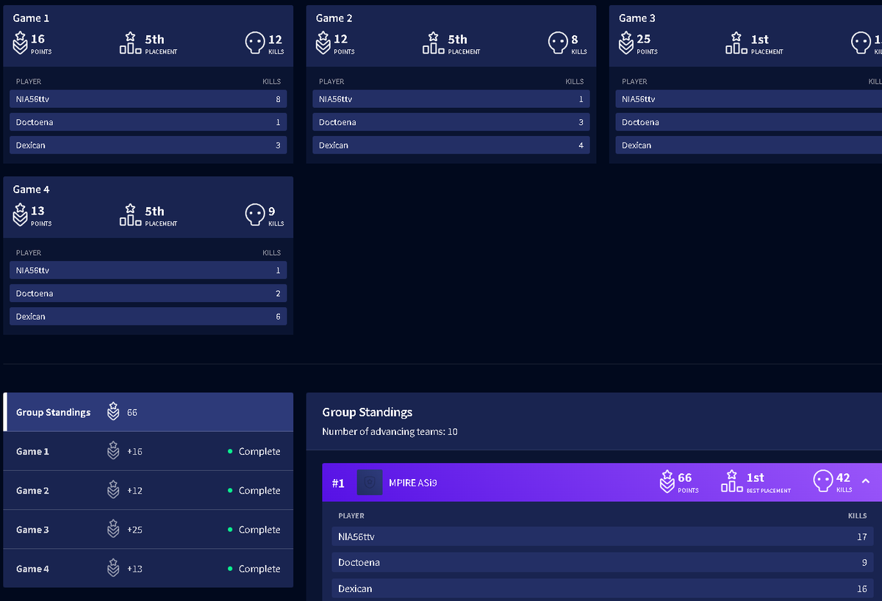The height and width of the screenshot is (601, 882).
Task: Collapse the MPIRE ASi9 team row chevron
Action: tap(865, 481)
